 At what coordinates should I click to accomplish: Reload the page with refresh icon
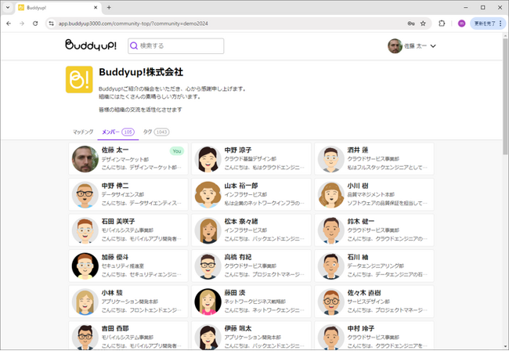pyautogui.click(x=35, y=24)
